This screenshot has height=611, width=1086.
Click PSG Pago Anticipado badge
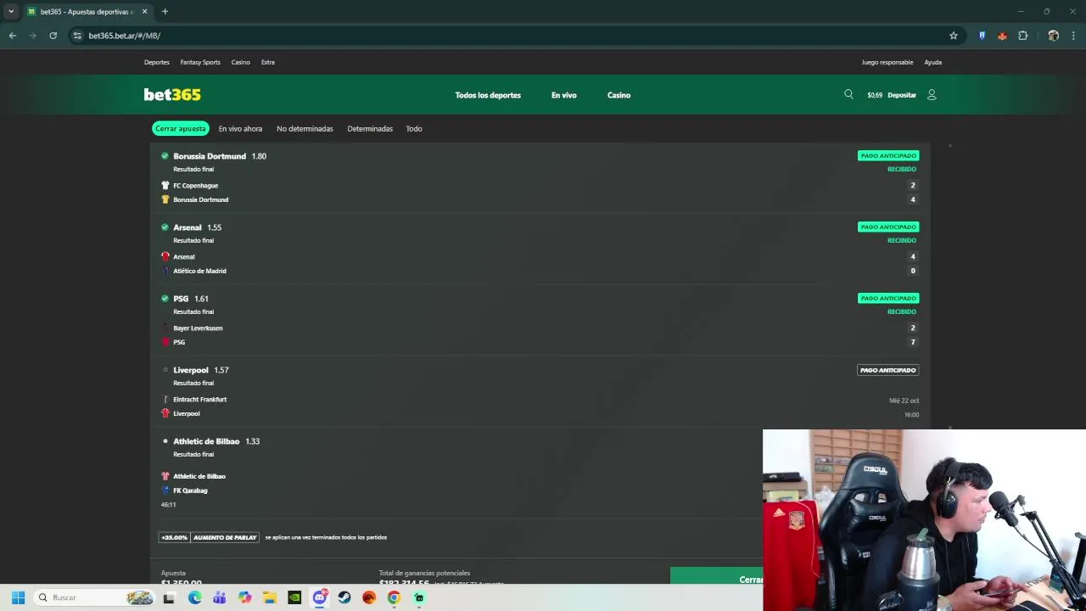pos(887,299)
